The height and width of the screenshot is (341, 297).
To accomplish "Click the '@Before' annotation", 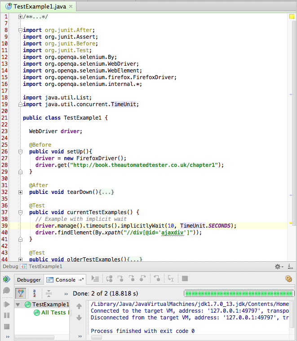I will pyautogui.click(x=40, y=145).
